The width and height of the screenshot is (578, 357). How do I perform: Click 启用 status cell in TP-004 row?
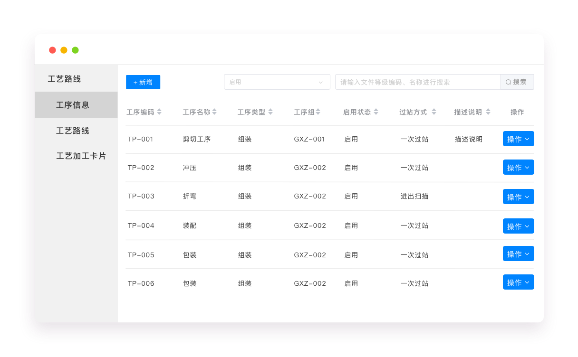[x=351, y=225]
